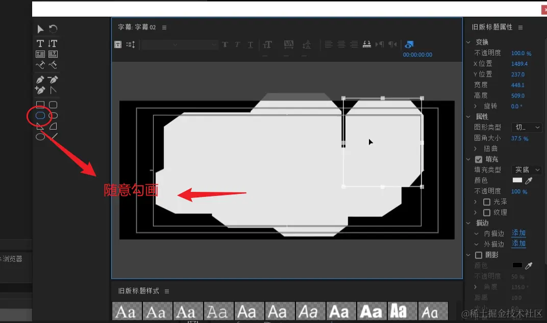Select the Convert Anchor Point tool
This screenshot has height=323, width=547.
point(53,90)
